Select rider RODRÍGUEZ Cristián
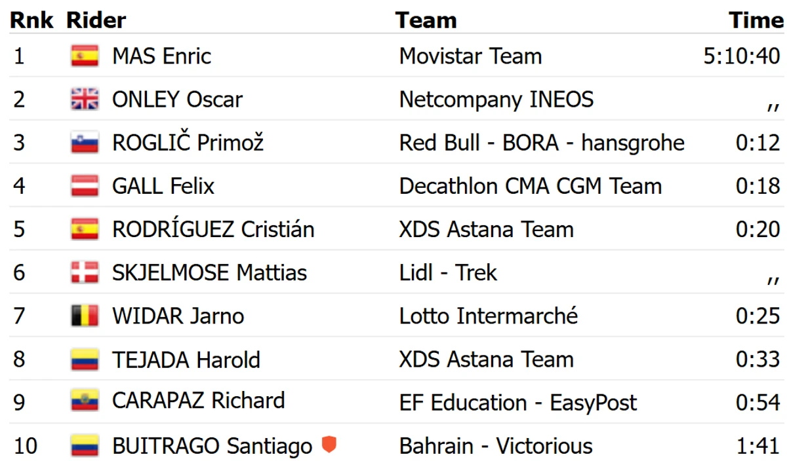787x461 pixels. coord(213,229)
